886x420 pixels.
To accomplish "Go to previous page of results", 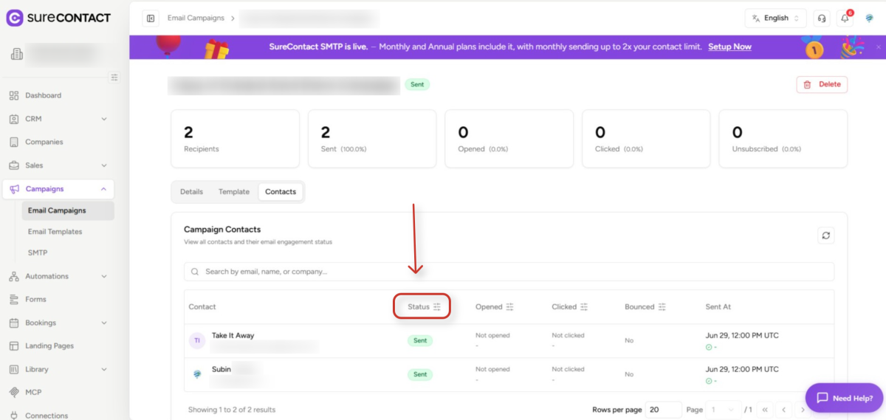I will 783,409.
